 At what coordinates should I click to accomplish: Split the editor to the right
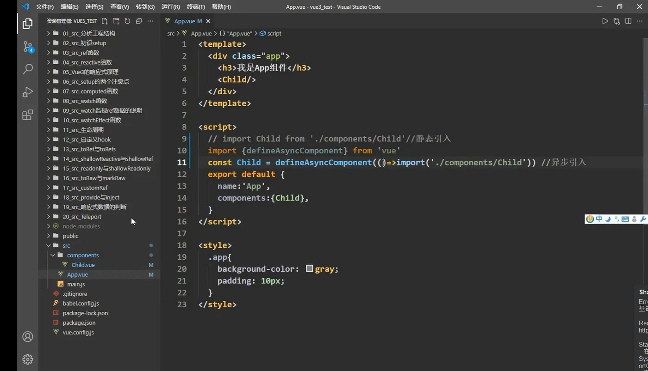tap(628, 21)
